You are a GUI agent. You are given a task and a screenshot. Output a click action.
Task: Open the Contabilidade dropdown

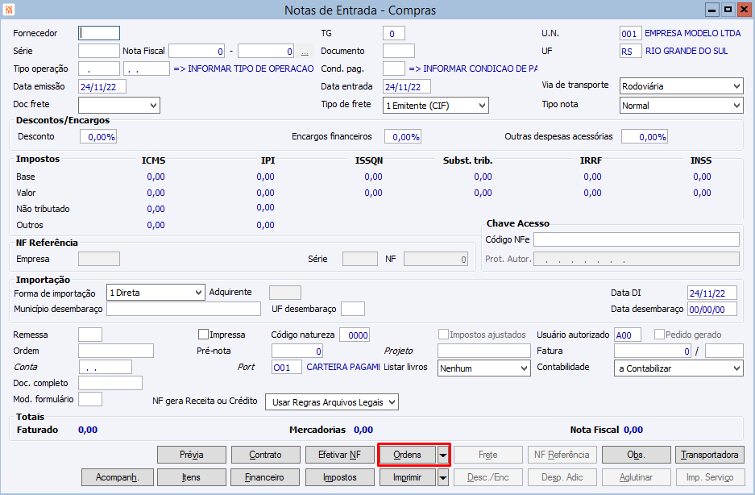click(736, 368)
